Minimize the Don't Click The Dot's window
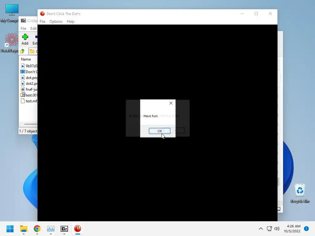 (x=242, y=14)
